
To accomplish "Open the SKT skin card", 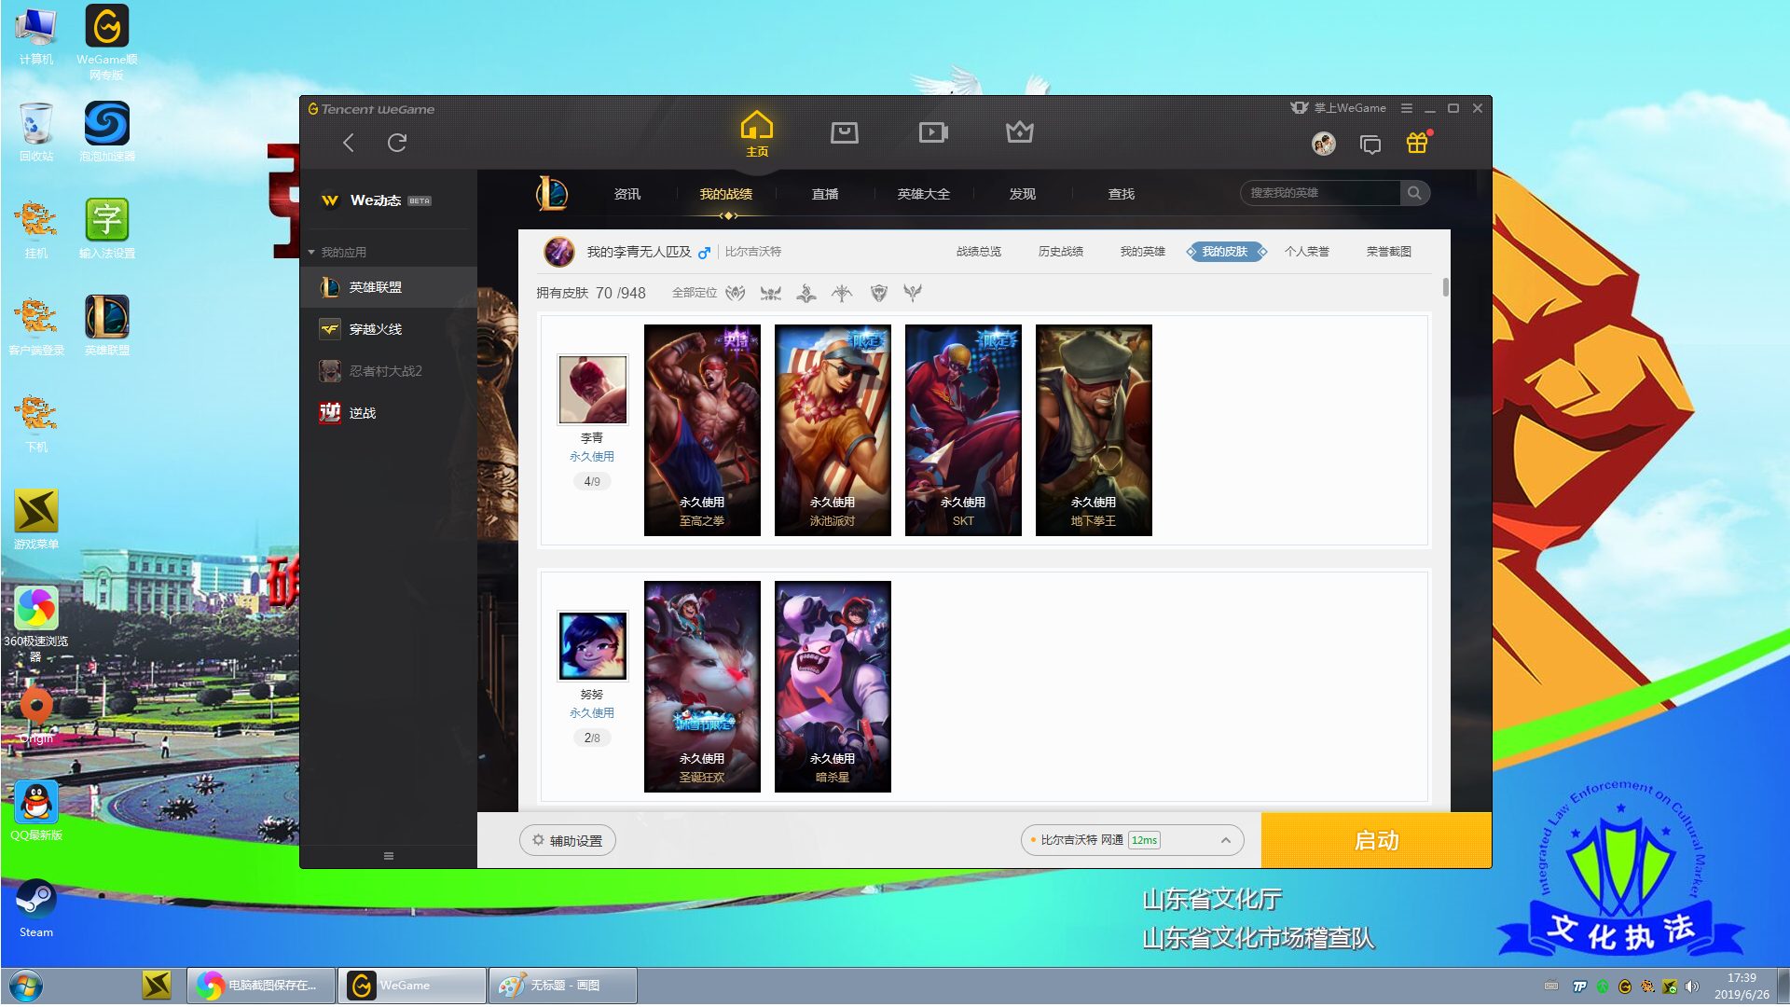I will click(x=963, y=430).
